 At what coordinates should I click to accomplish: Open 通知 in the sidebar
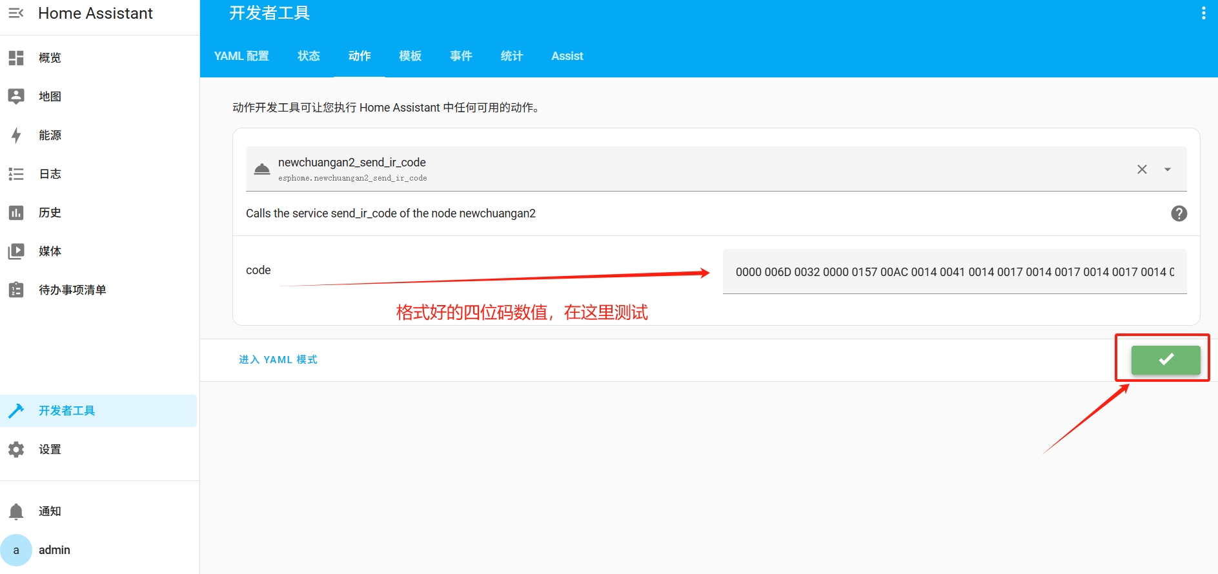50,511
